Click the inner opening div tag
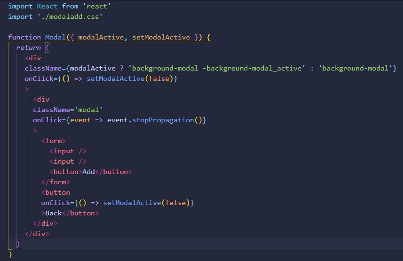This screenshot has width=403, height=261. [41, 100]
